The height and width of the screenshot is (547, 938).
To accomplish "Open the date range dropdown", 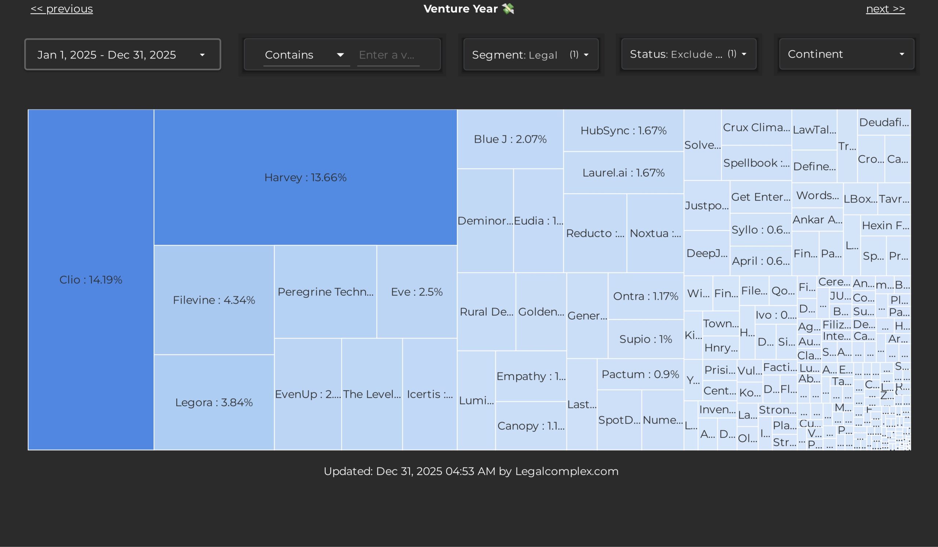I will coord(122,55).
